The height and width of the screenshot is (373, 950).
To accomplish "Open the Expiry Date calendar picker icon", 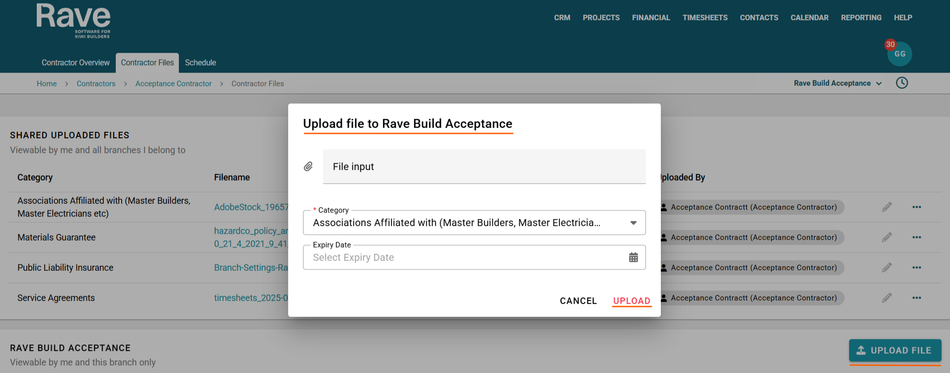I will (633, 257).
